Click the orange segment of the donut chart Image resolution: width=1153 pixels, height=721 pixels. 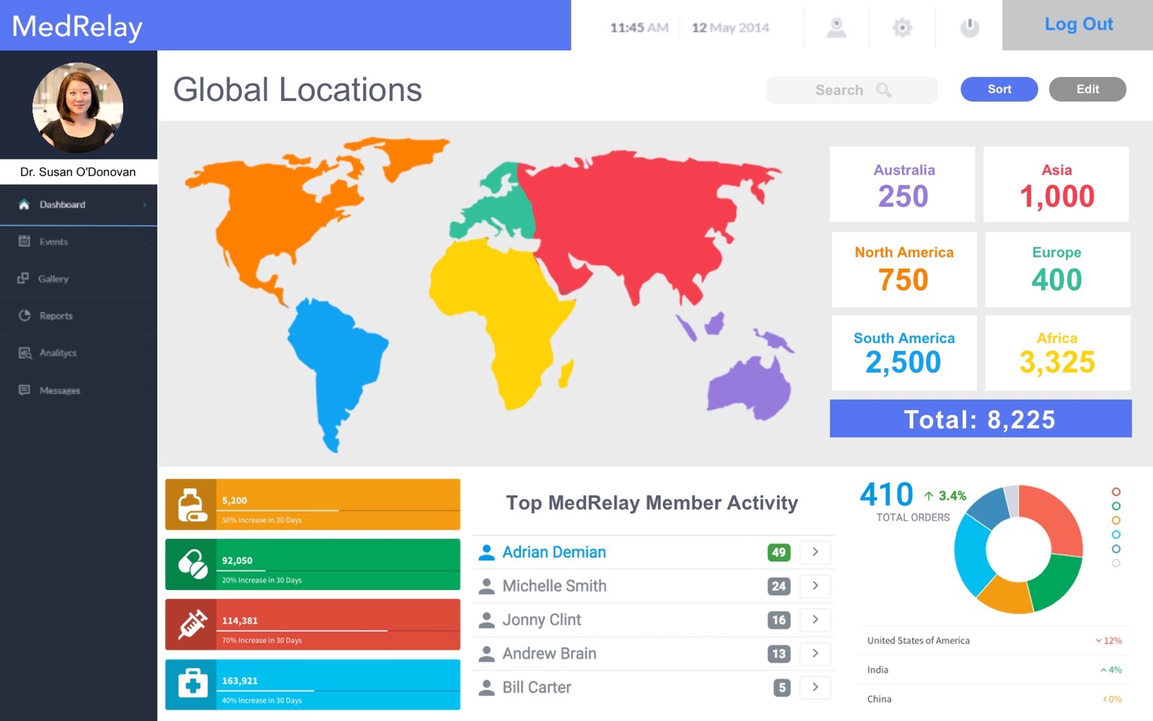click(x=1006, y=596)
